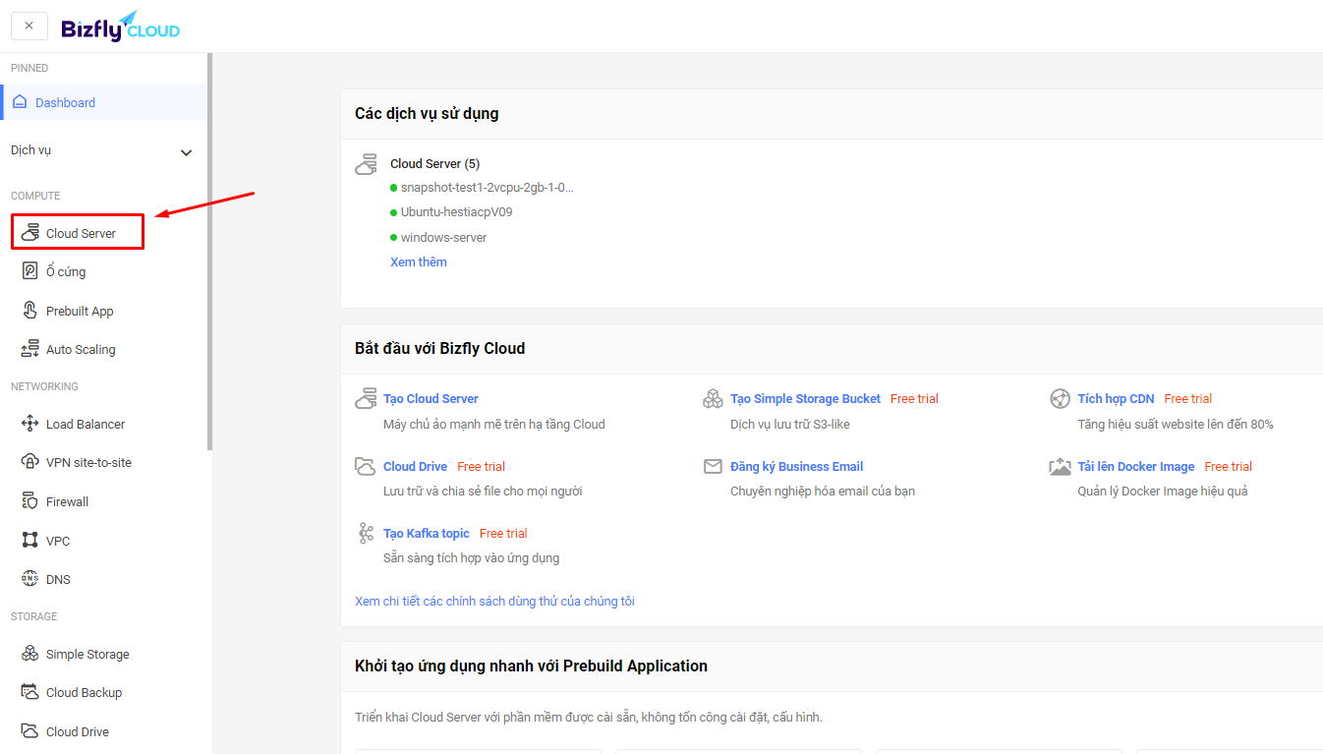
Task: Click the sidebar vertical scrollbar
Action: (209, 252)
